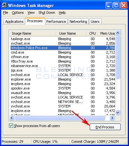This screenshot has width=129, height=146.
Task: Open the Networking tab
Action: [x=78, y=21]
